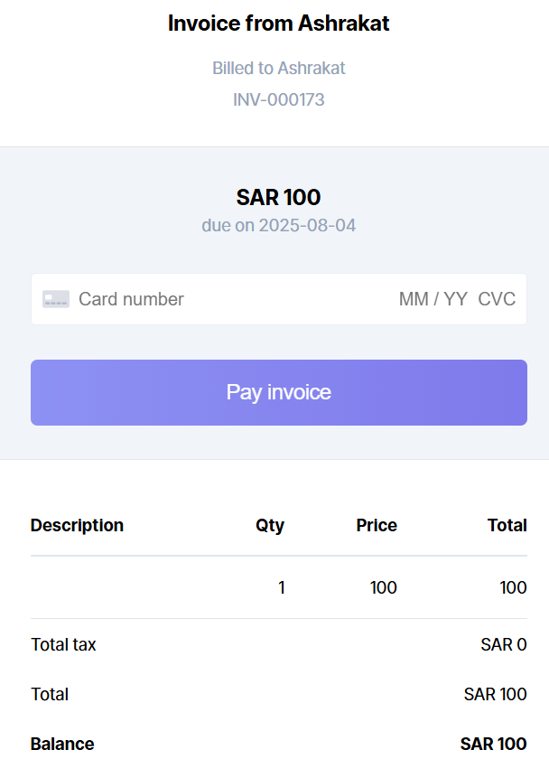
Task: Click the quantity value 1
Action: point(282,587)
